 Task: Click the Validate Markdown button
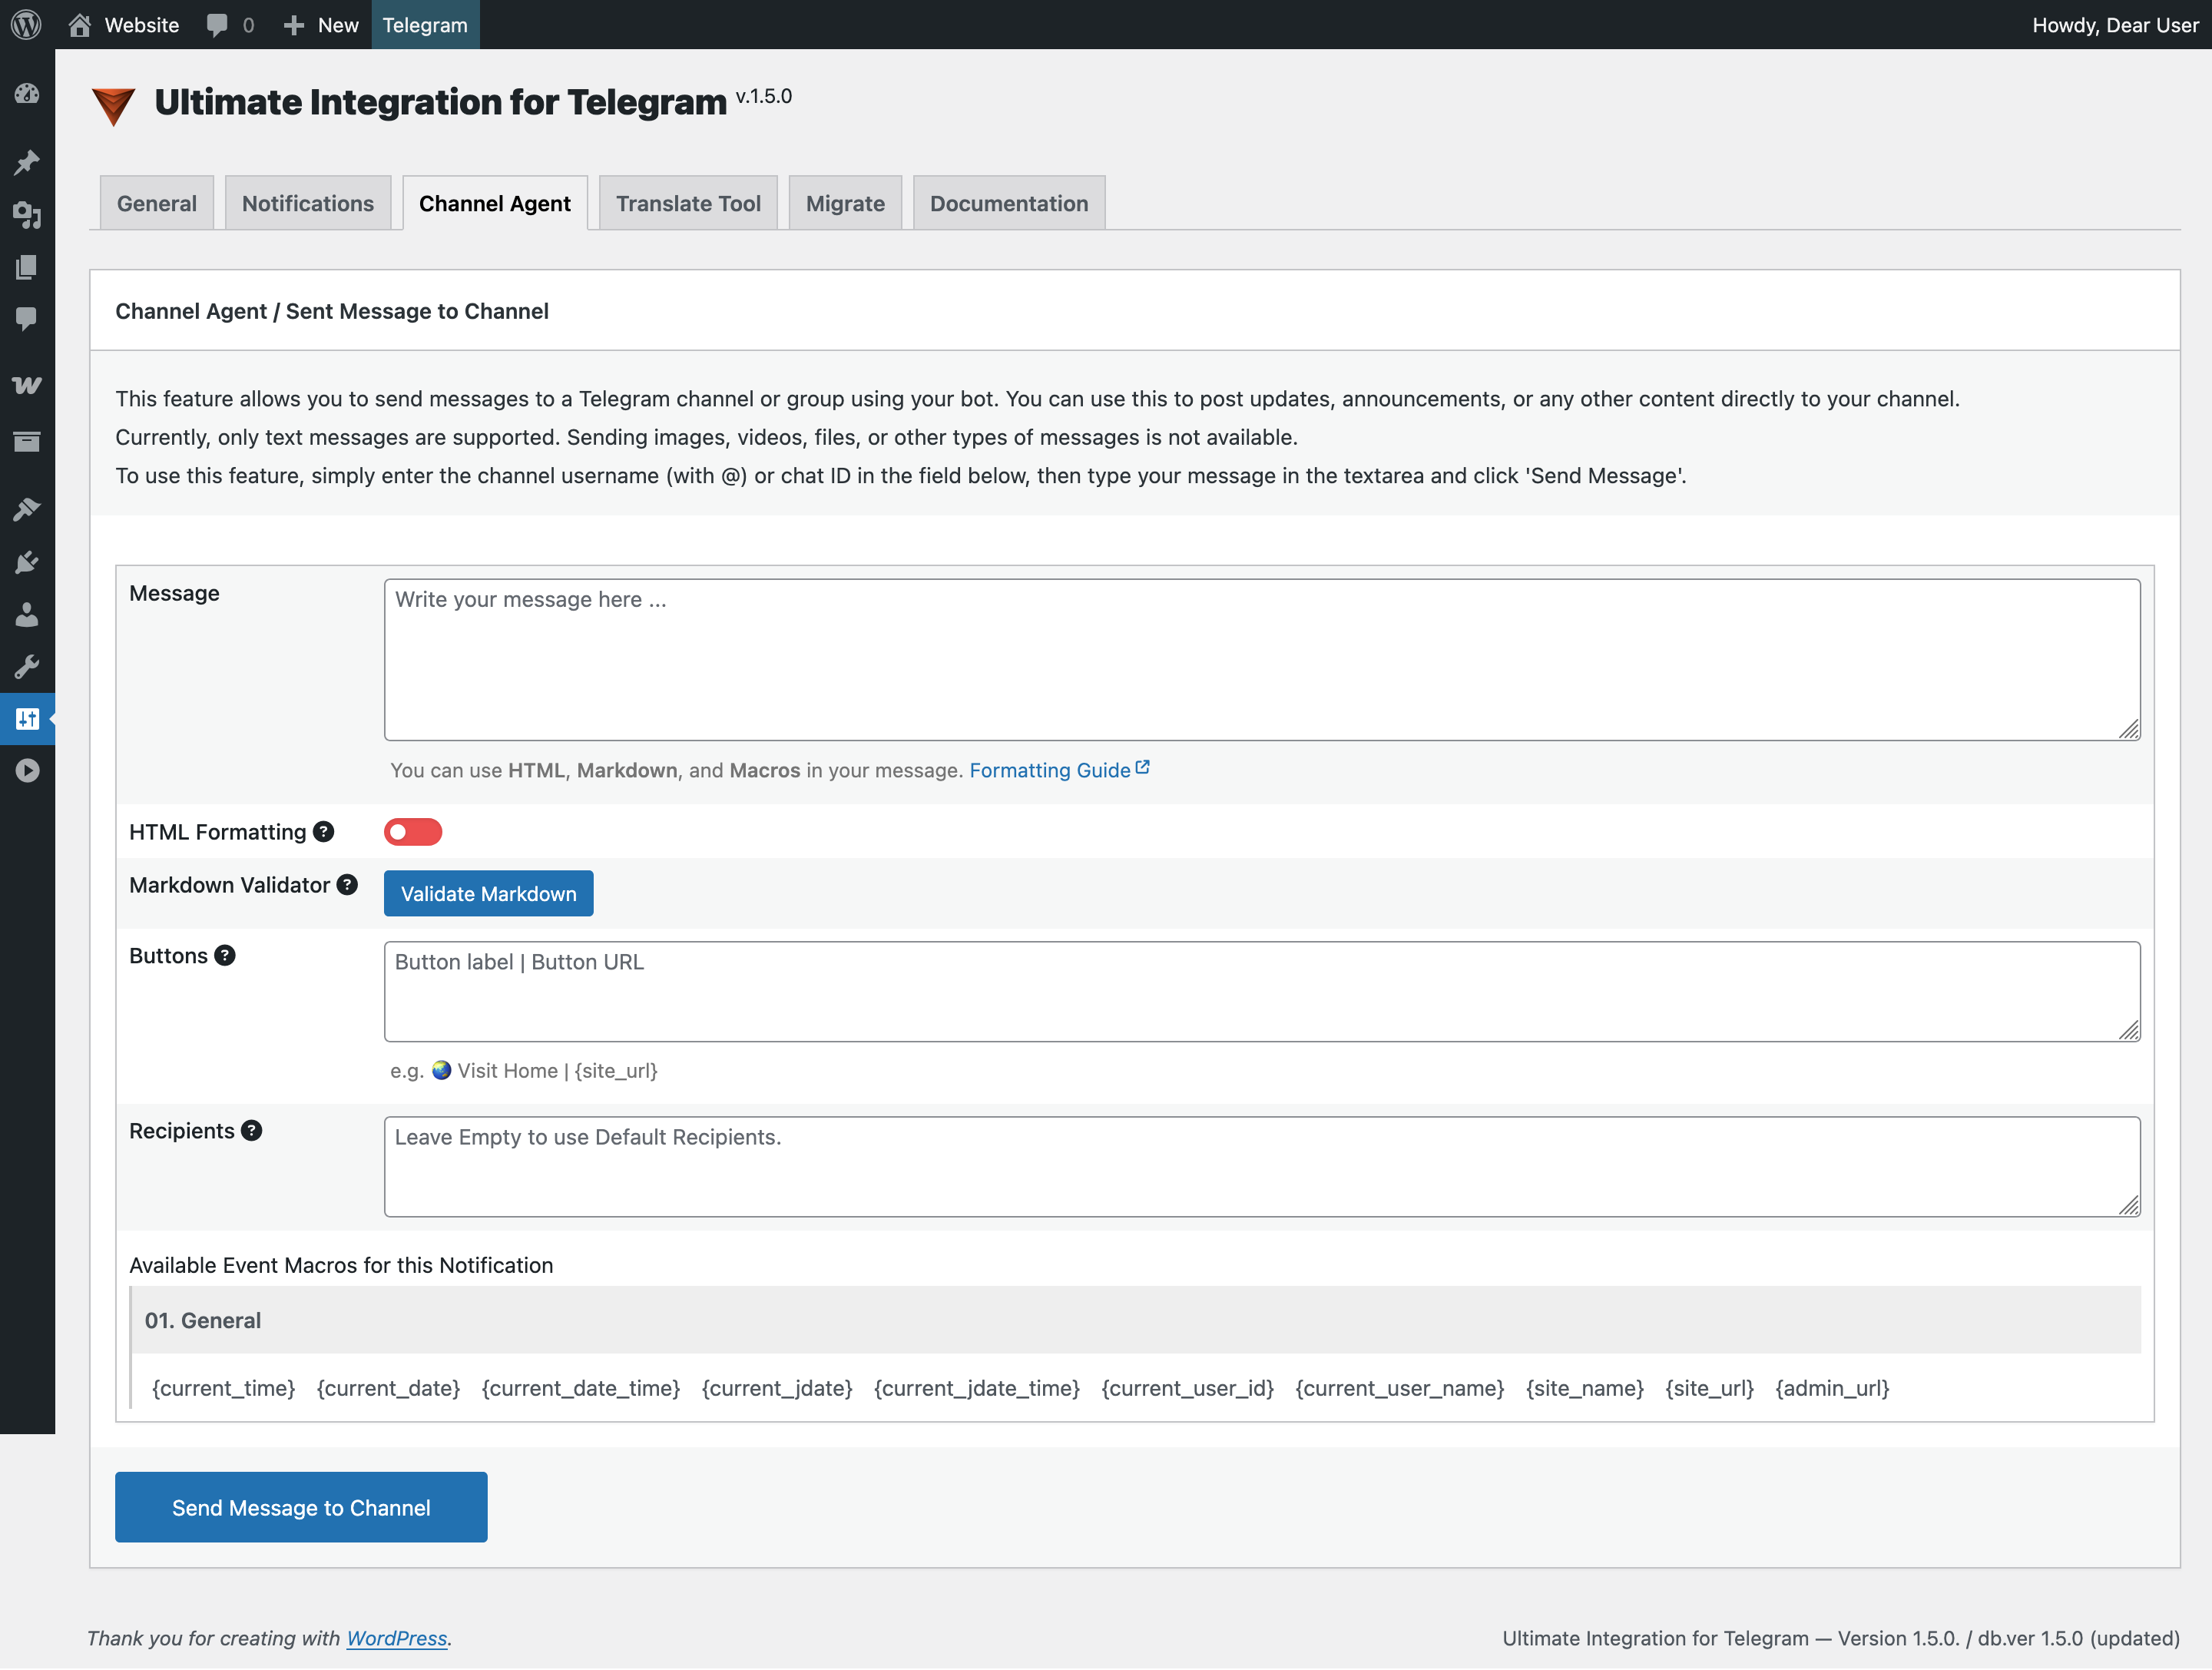point(488,893)
